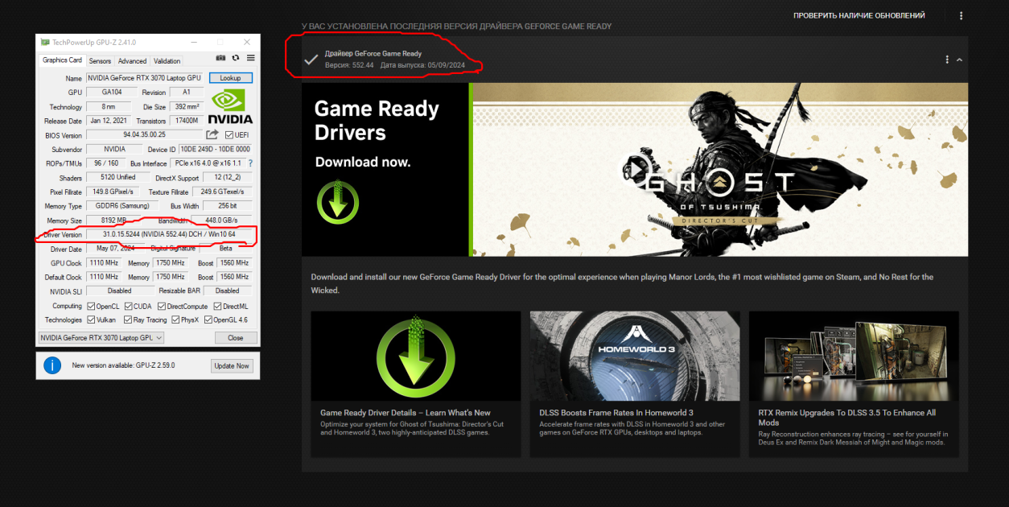Click the BIOS Version field 94.04.35.00.25
The width and height of the screenshot is (1009, 507).
pos(145,135)
